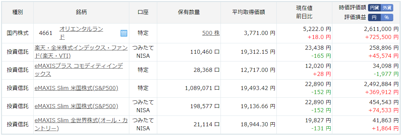The width and height of the screenshot is (401, 135).
Task: Click the 平均取得価額 column header
Action: click(x=248, y=12)
